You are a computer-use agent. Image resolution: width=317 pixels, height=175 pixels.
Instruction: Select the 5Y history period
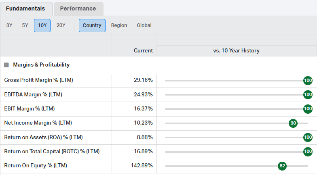pos(25,25)
